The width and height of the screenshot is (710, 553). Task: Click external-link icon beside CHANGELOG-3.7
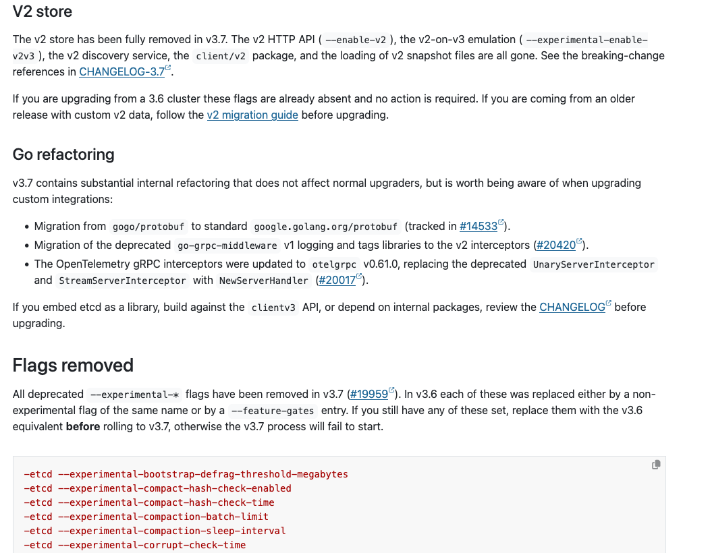[168, 68]
